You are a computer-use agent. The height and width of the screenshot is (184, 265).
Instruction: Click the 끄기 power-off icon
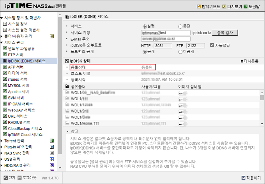pos(6,178)
